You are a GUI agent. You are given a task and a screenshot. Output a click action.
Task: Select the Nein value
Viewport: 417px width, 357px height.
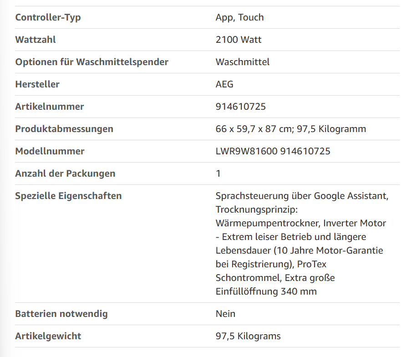[x=225, y=314]
